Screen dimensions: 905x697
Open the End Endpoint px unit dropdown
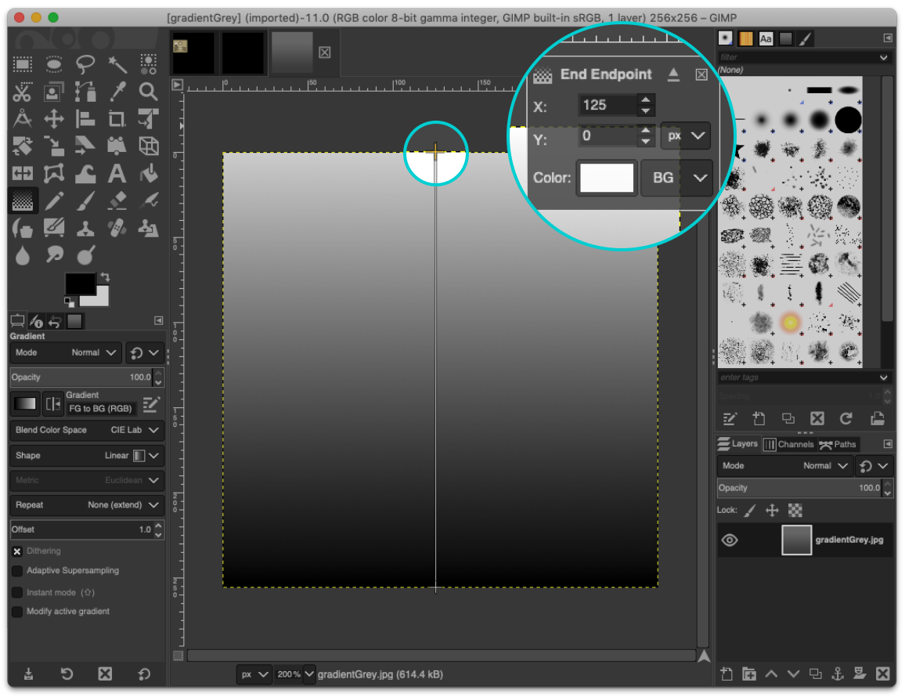coord(685,136)
